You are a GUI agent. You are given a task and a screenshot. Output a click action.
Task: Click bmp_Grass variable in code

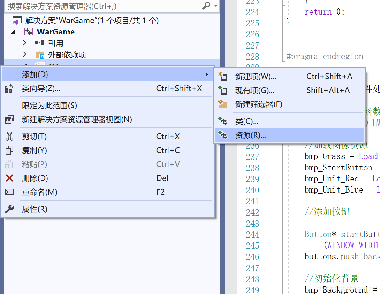click(x=325, y=156)
